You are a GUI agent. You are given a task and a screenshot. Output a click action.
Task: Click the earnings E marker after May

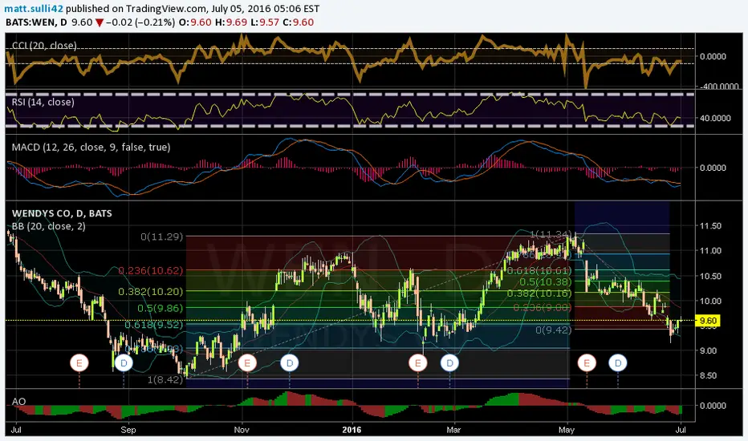click(x=587, y=363)
